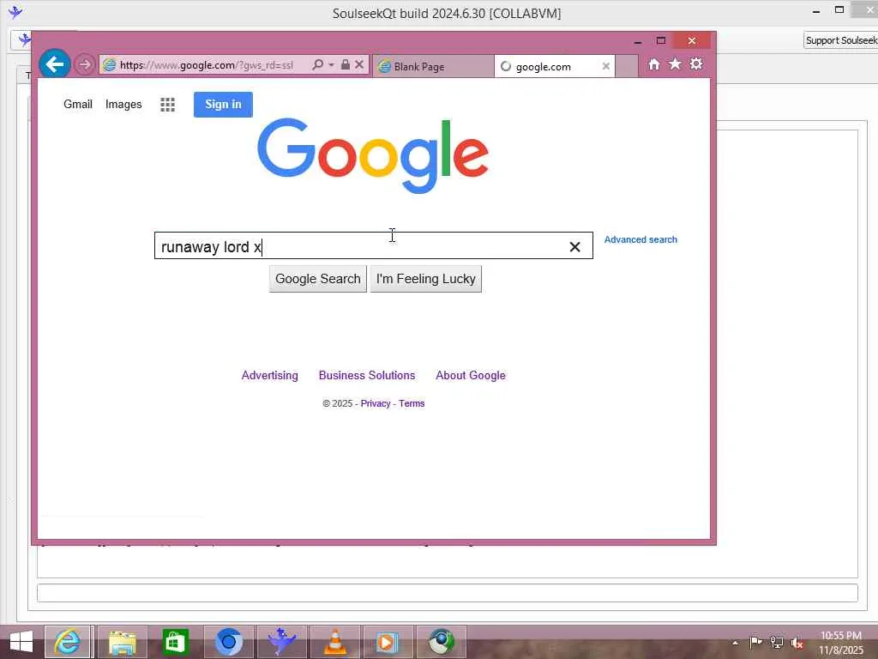Switch to the Blank Page tab
Viewport: 878px width, 659px height.
tap(433, 66)
